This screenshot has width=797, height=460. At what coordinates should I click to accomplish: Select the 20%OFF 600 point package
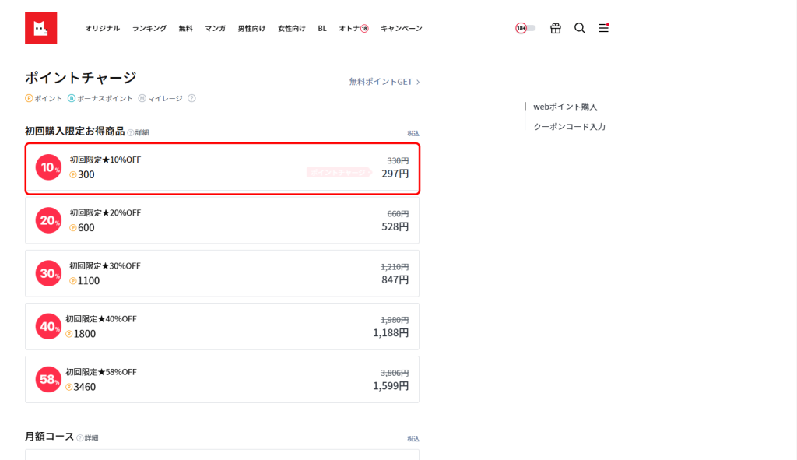[222, 220]
